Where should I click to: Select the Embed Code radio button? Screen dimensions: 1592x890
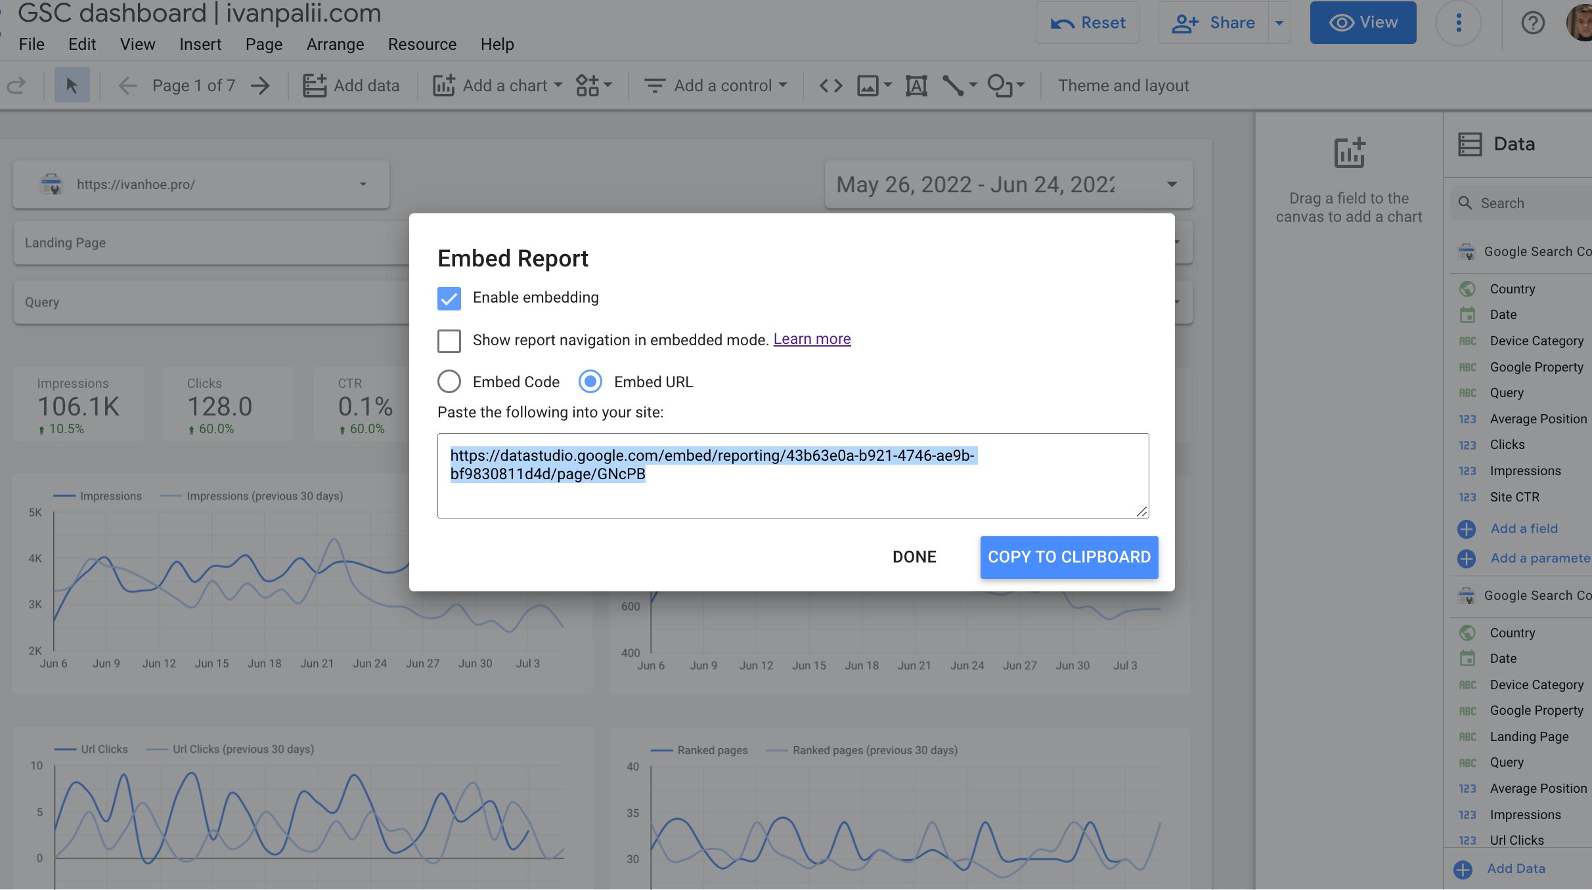point(449,381)
